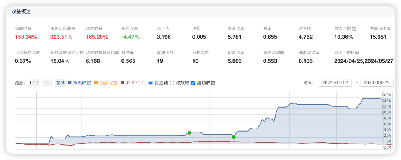This screenshot has height=160, width=401.
Task: Select the 最大回撤区间 date range text
Action: [x=363, y=61]
